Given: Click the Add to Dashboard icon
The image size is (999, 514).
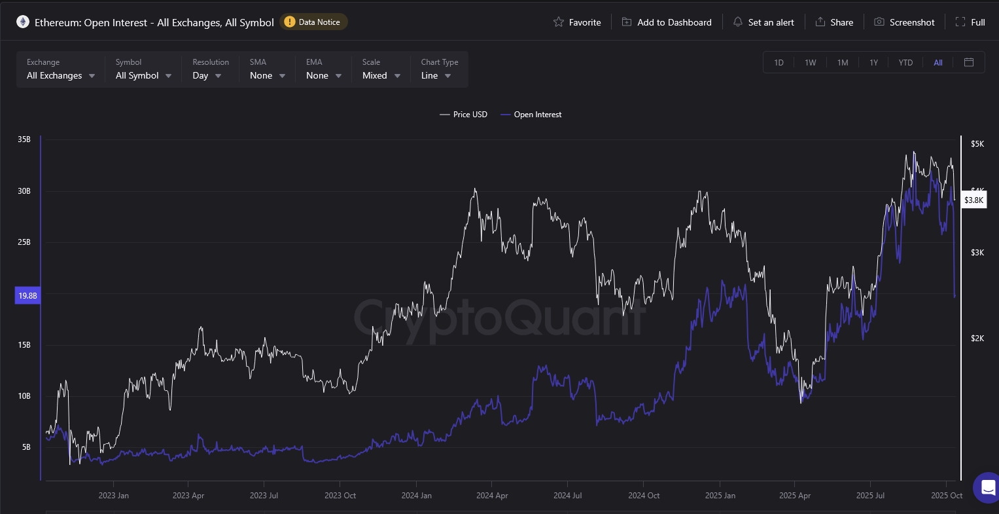Looking at the screenshot, I should 627,22.
